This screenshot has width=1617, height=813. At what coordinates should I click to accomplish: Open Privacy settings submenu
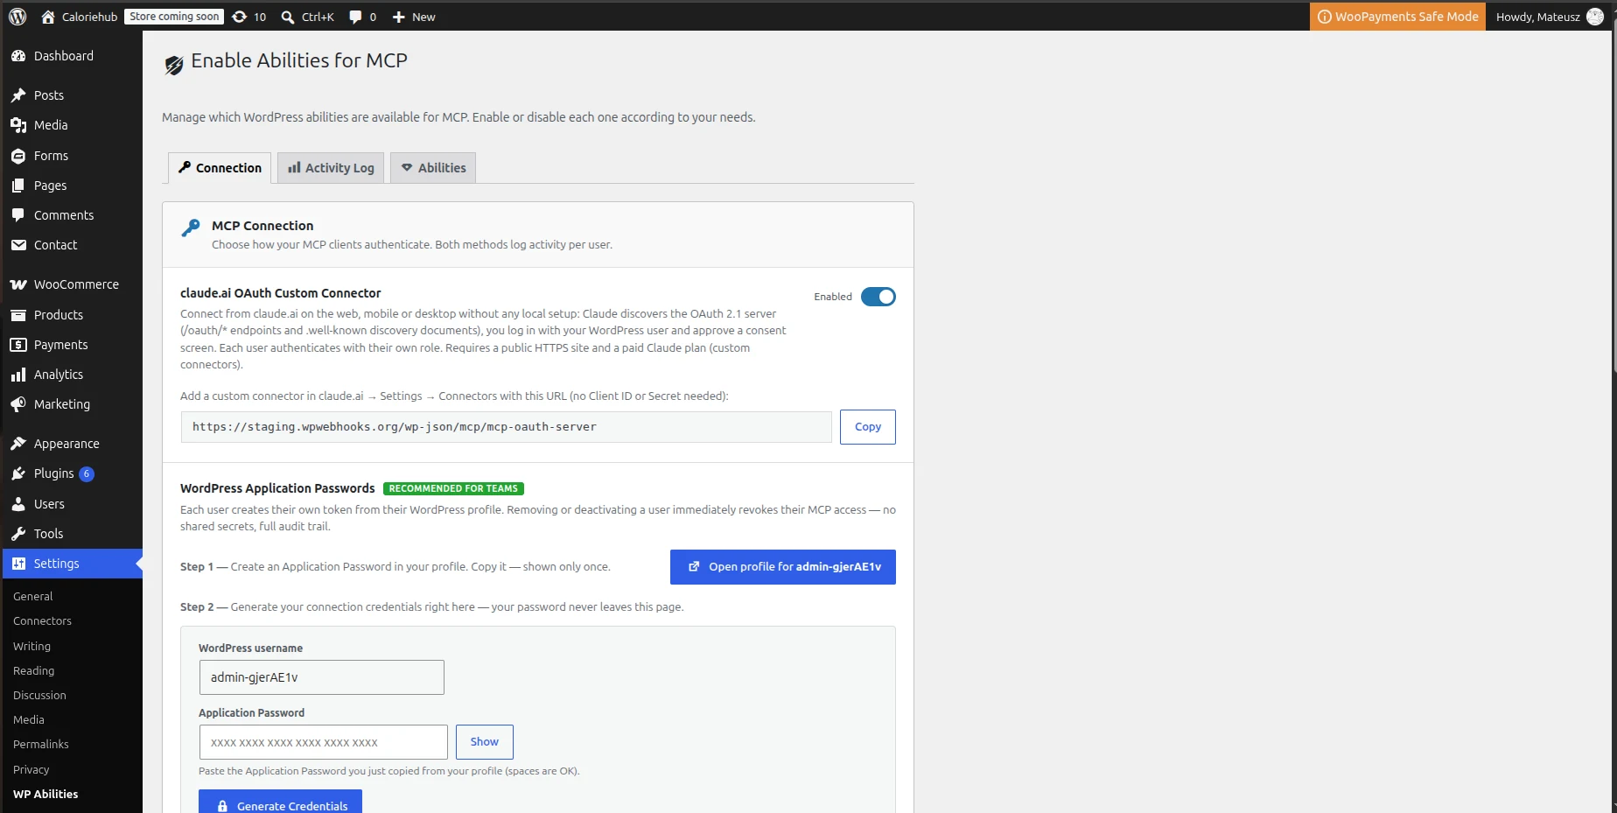pos(31,769)
